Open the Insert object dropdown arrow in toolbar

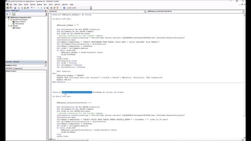click(x=13, y=8)
